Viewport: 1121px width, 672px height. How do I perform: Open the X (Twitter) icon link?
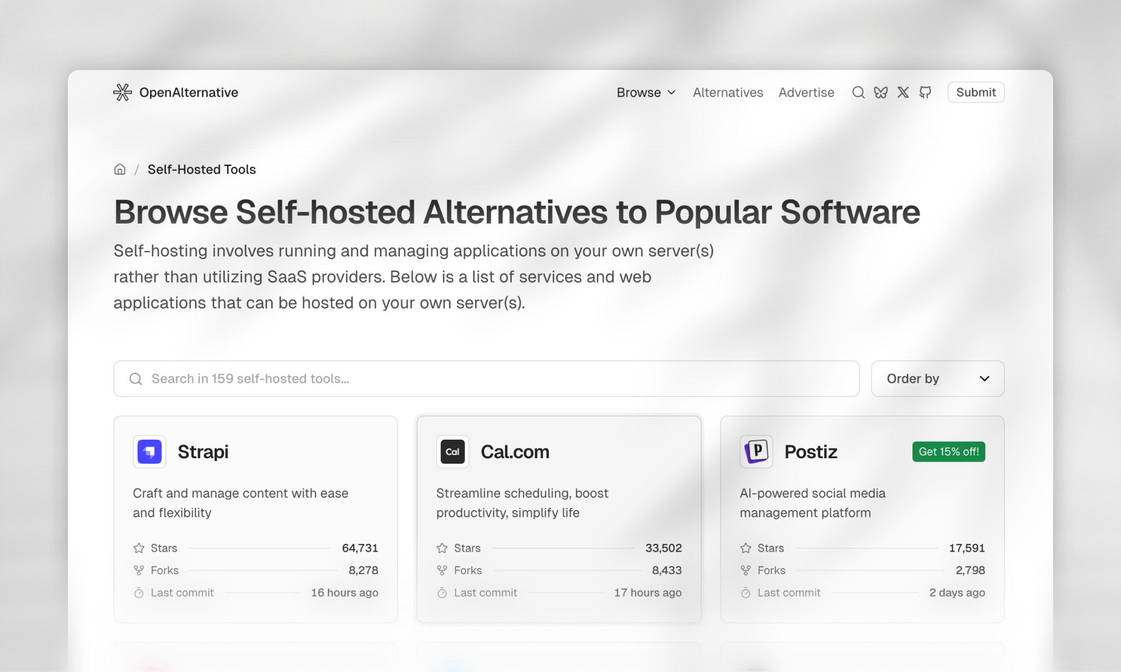(x=903, y=92)
